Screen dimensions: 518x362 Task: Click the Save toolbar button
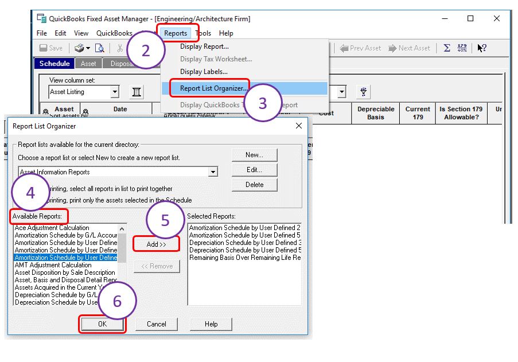[51, 48]
